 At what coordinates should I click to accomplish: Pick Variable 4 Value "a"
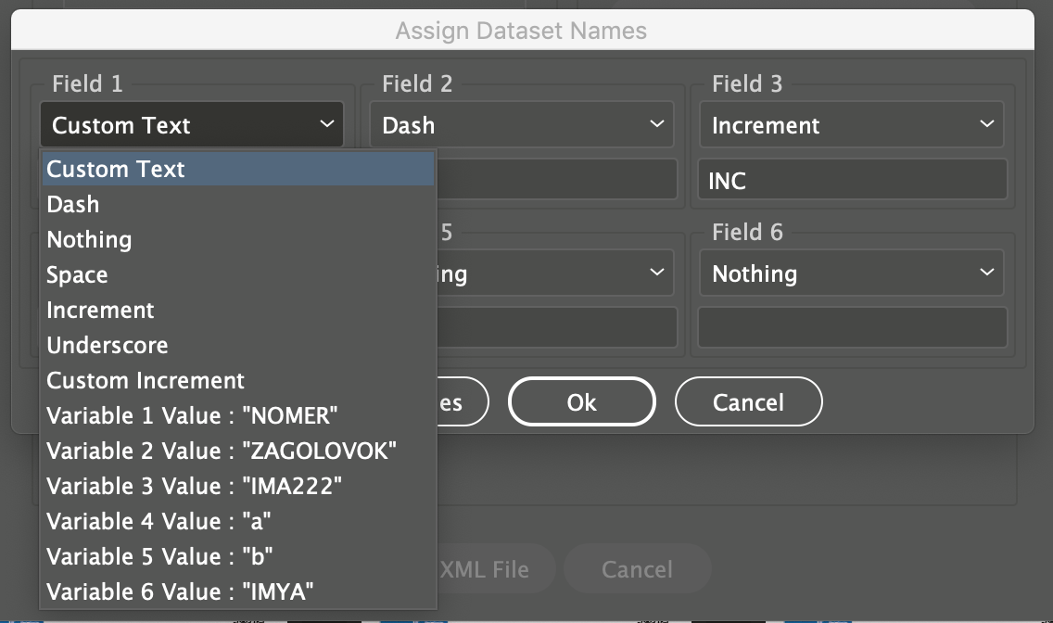point(159,522)
